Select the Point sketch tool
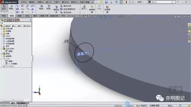The height and width of the screenshot is (107, 191). [33, 12]
